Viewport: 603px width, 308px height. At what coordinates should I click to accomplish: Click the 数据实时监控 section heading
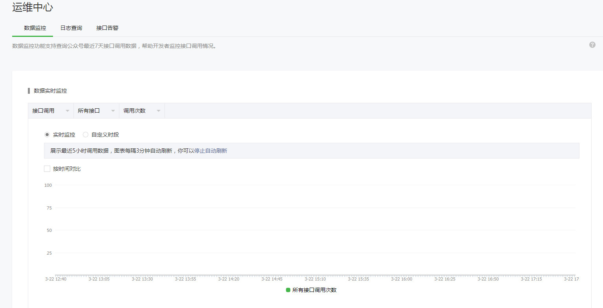pos(50,91)
